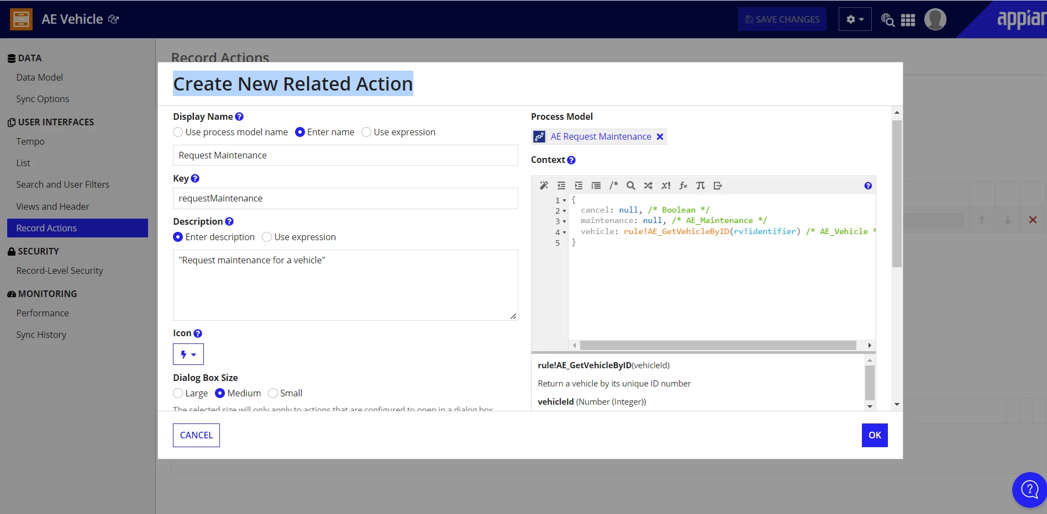Click the x! icon in expression toolbar
The width and height of the screenshot is (1047, 514).
tap(666, 186)
